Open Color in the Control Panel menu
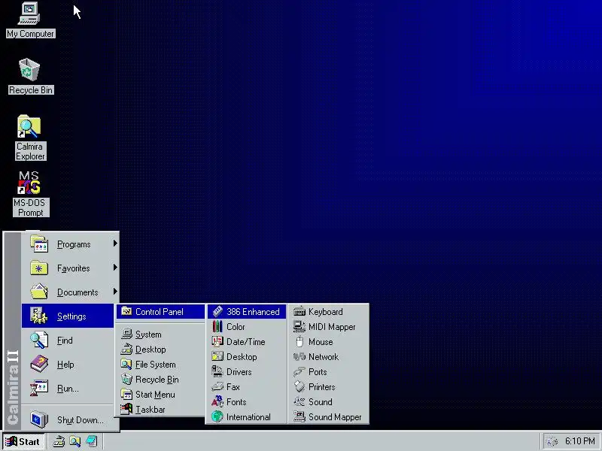Viewport: 602px width, 451px height. (x=247, y=327)
